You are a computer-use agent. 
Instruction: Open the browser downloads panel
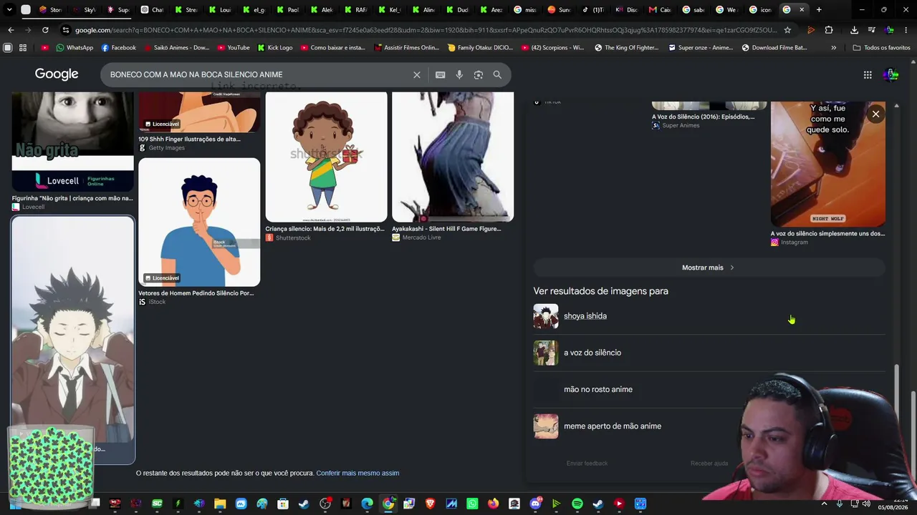pos(854,30)
